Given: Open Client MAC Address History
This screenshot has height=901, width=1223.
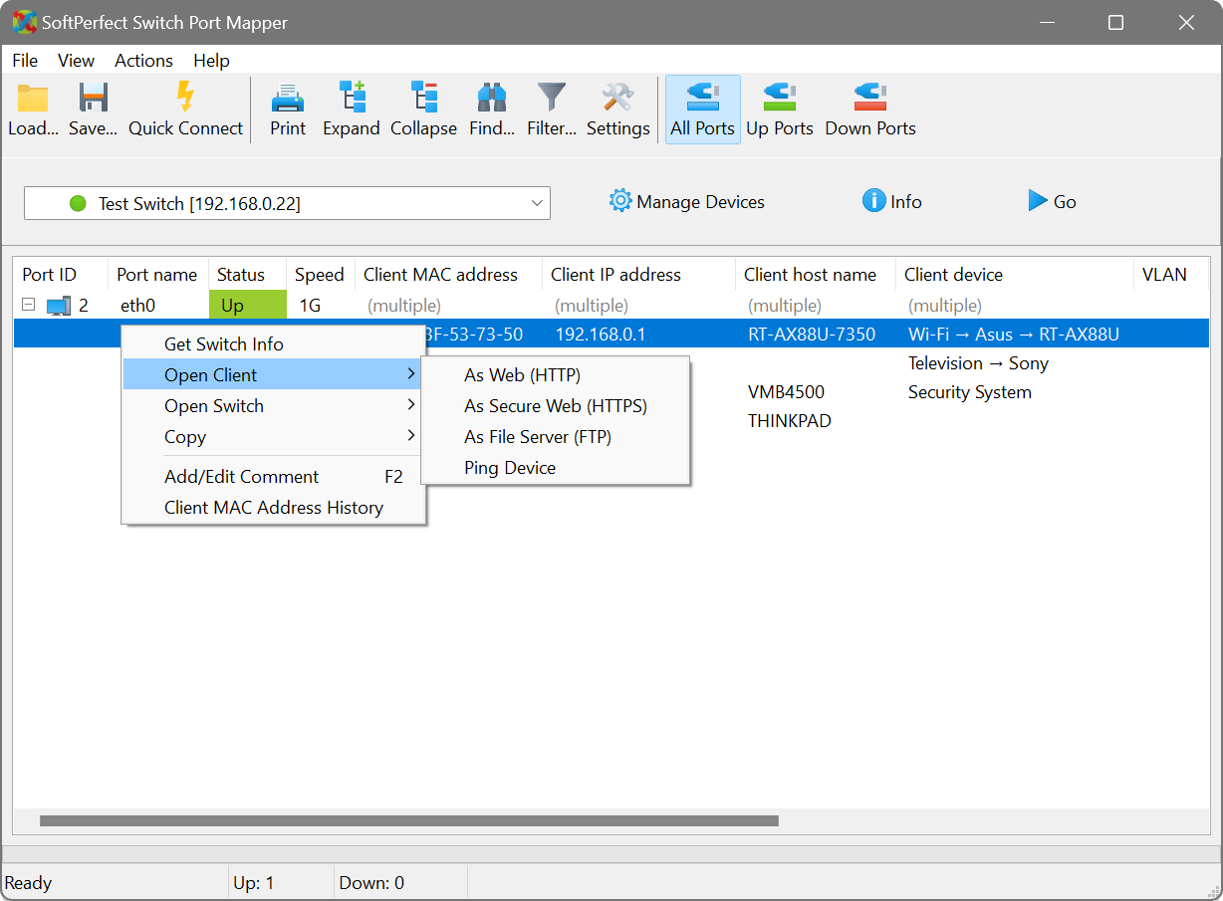Looking at the screenshot, I should click(274, 508).
